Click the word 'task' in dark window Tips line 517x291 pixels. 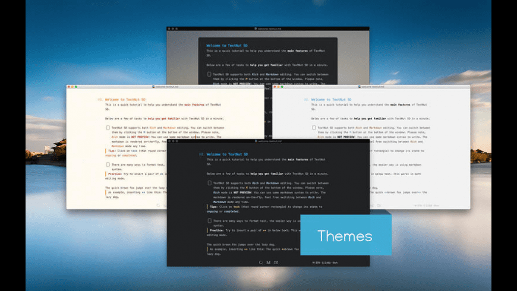pyautogui.click(x=237, y=207)
